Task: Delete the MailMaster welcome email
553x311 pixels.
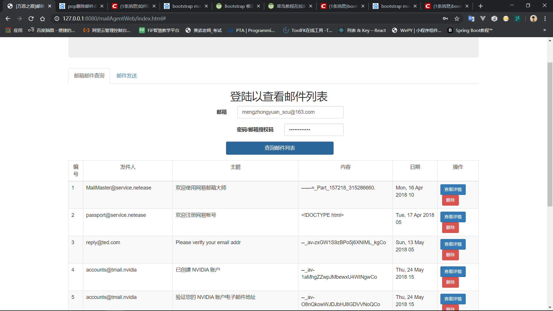Action: pyautogui.click(x=450, y=200)
